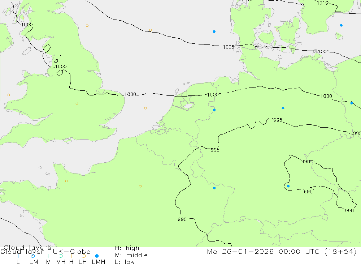This screenshot has height=265, width=361.
Task: Click the green plus M legend symbol
Action: pos(48,256)
